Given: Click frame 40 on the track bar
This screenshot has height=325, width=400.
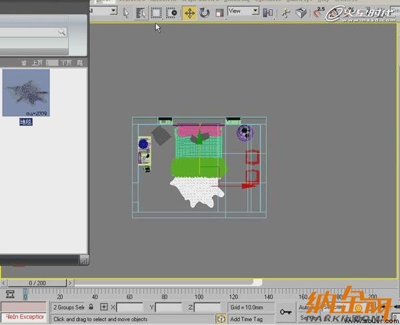Looking at the screenshot, I should click(95, 297).
